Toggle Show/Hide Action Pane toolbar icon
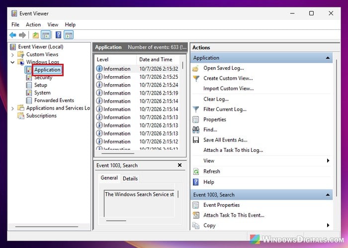The width and height of the screenshot is (348, 248). pos(69,35)
